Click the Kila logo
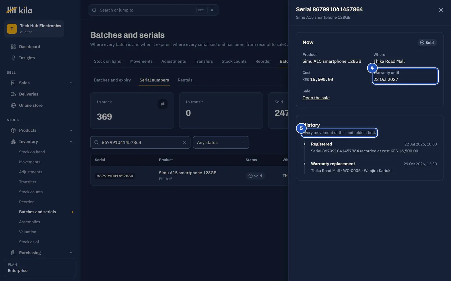This screenshot has height=281, width=451. click(19, 10)
